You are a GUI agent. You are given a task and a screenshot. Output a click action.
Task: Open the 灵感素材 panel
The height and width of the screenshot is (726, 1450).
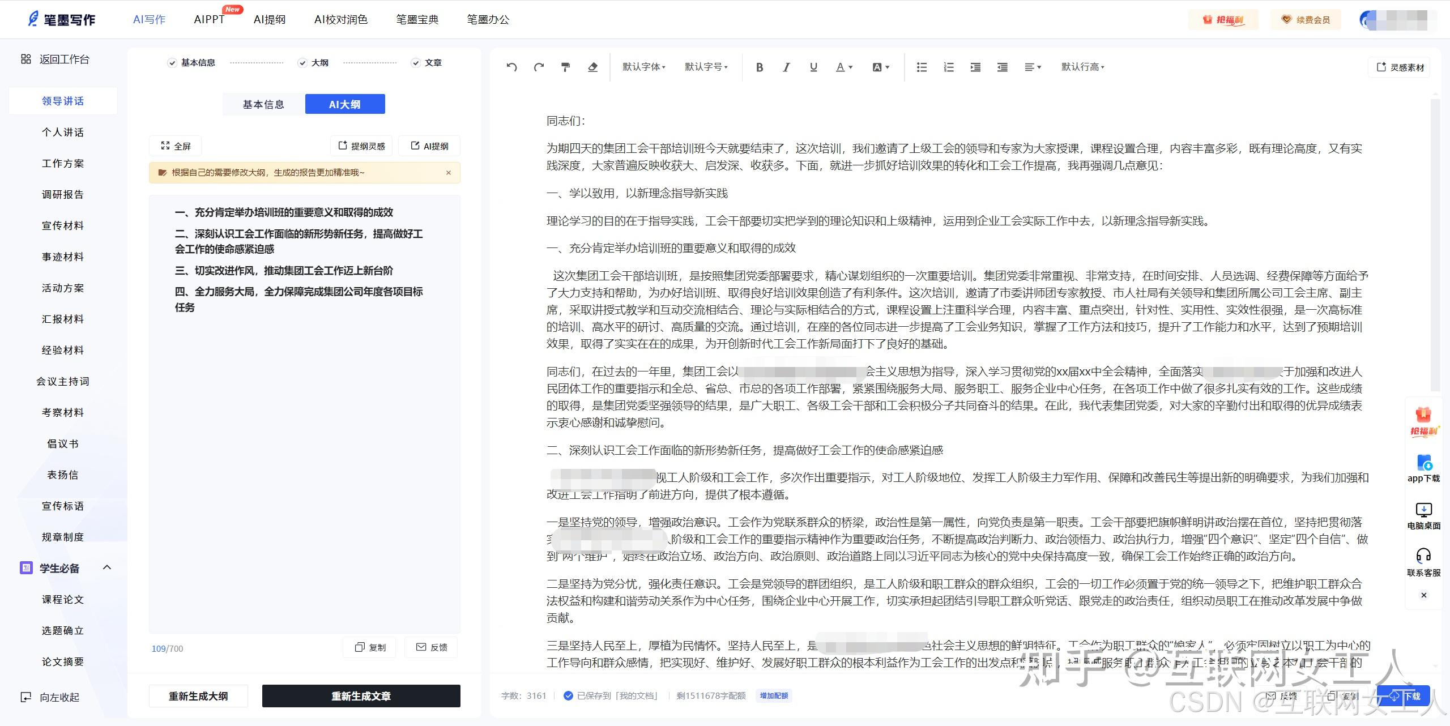tap(1400, 67)
